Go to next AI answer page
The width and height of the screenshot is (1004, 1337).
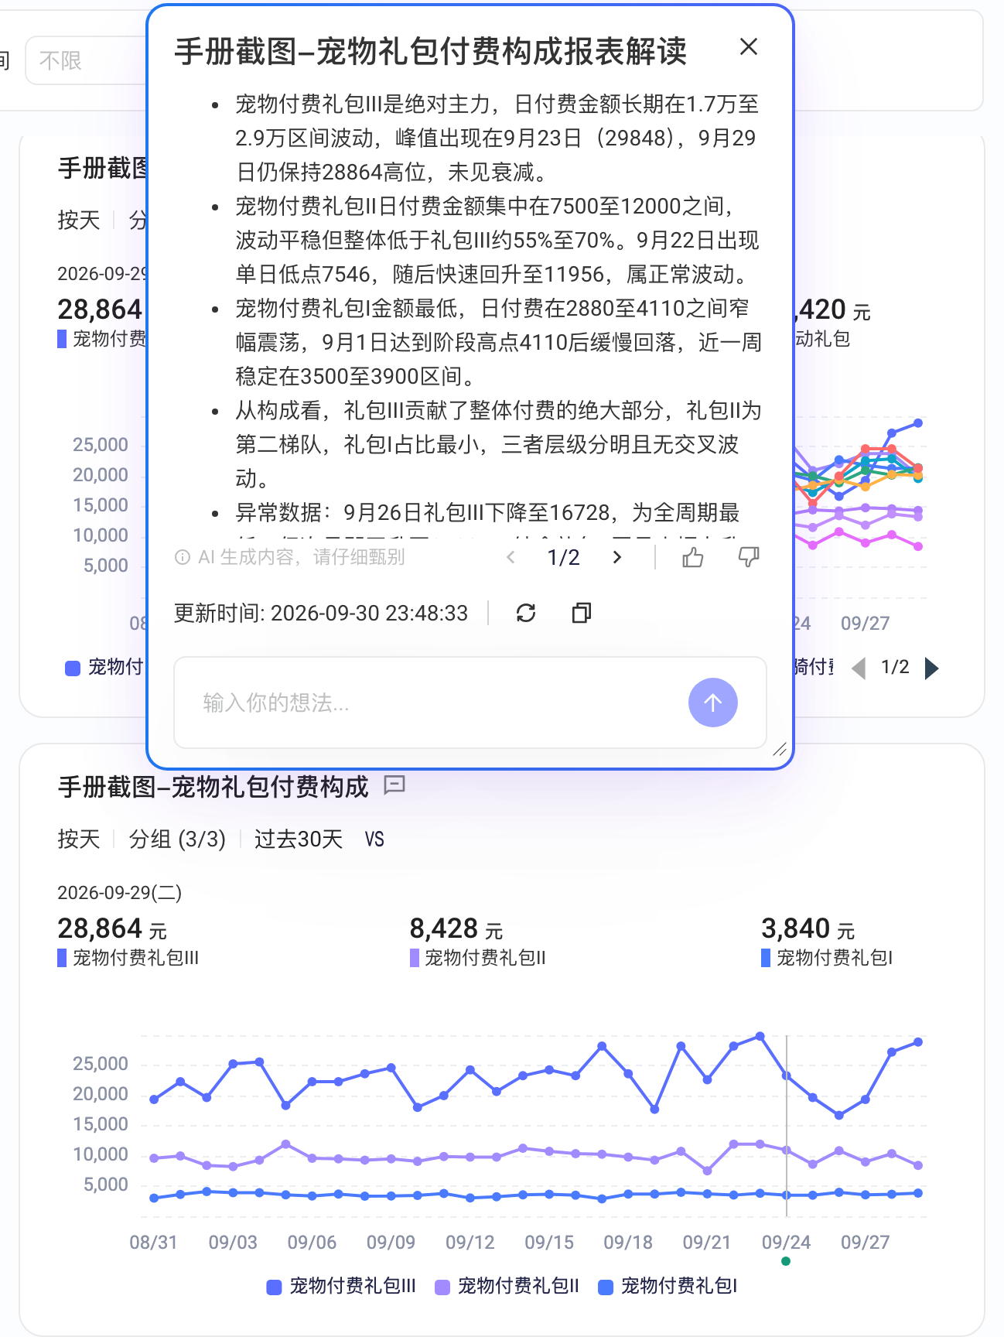(x=617, y=557)
